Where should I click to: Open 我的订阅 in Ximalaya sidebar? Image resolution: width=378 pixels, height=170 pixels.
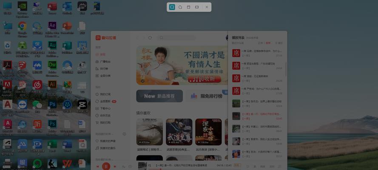click(103, 94)
